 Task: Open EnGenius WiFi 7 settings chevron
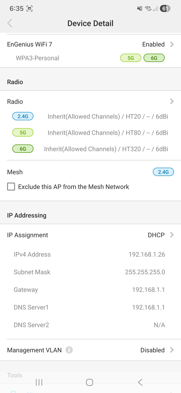[x=172, y=45]
